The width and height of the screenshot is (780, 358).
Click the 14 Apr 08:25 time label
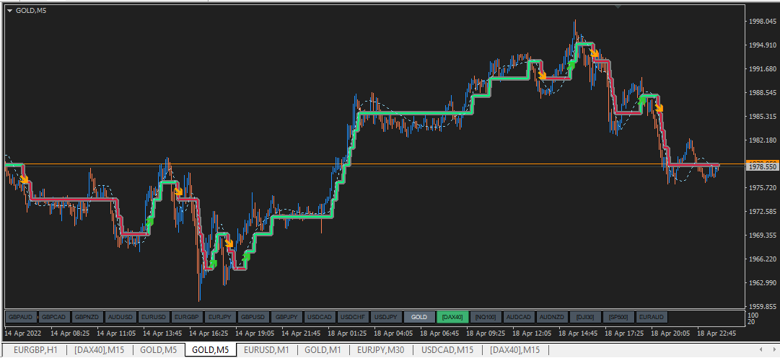click(x=70, y=334)
